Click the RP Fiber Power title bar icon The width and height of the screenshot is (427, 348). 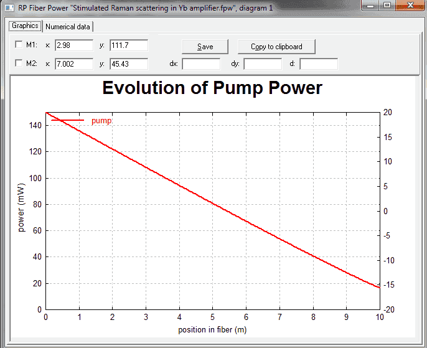coord(9,7)
